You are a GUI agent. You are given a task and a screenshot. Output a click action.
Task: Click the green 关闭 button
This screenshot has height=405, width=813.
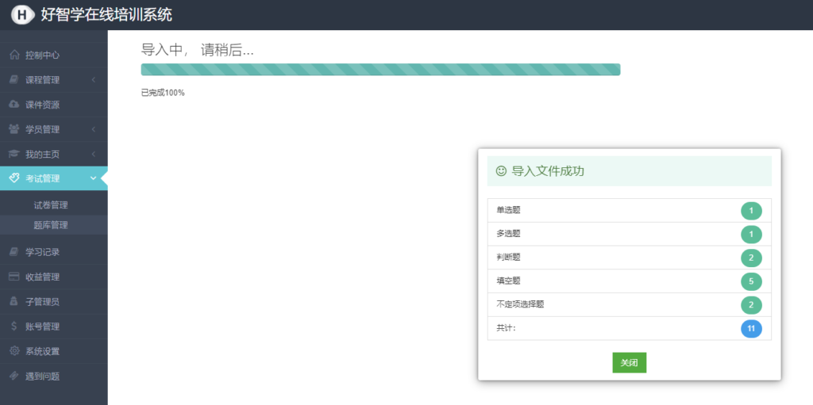630,362
